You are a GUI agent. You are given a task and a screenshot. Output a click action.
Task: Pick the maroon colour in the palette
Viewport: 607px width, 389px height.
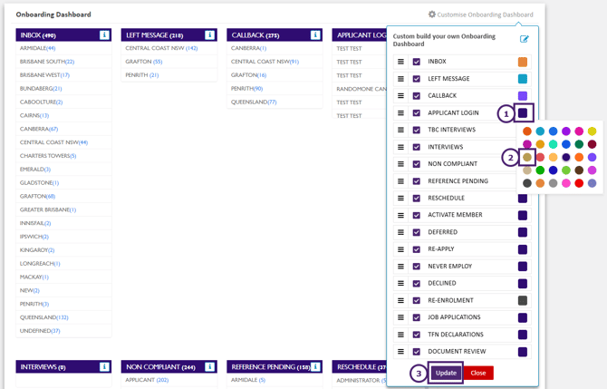click(592, 144)
